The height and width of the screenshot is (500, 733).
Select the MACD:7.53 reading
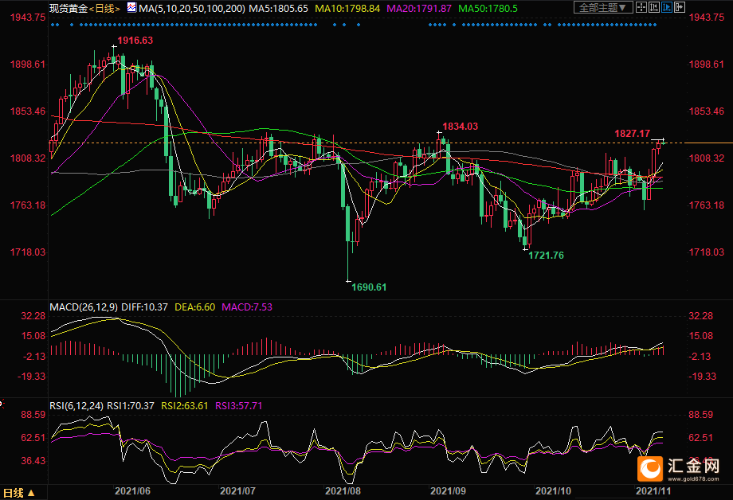[247, 307]
